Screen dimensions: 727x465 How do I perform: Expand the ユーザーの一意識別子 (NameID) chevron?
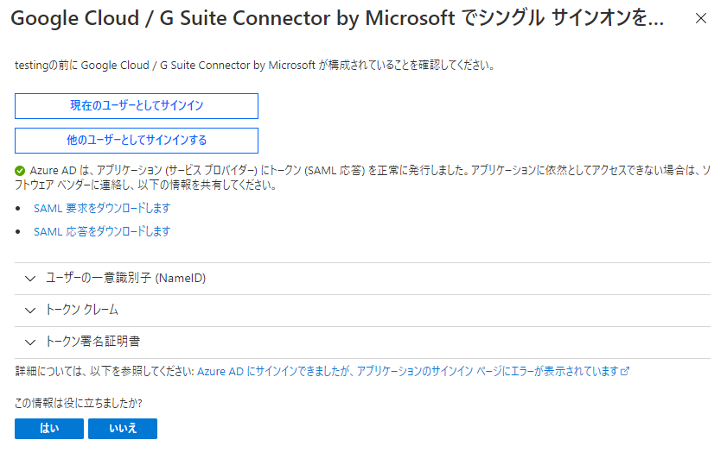[30, 279]
